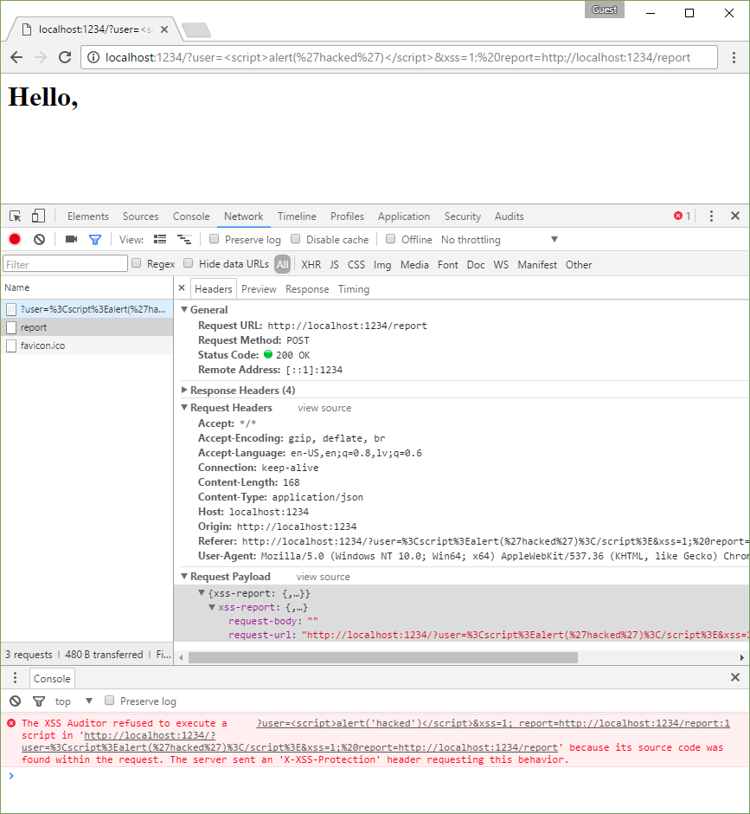Toggle the overview waterfall view icon

pos(184,239)
